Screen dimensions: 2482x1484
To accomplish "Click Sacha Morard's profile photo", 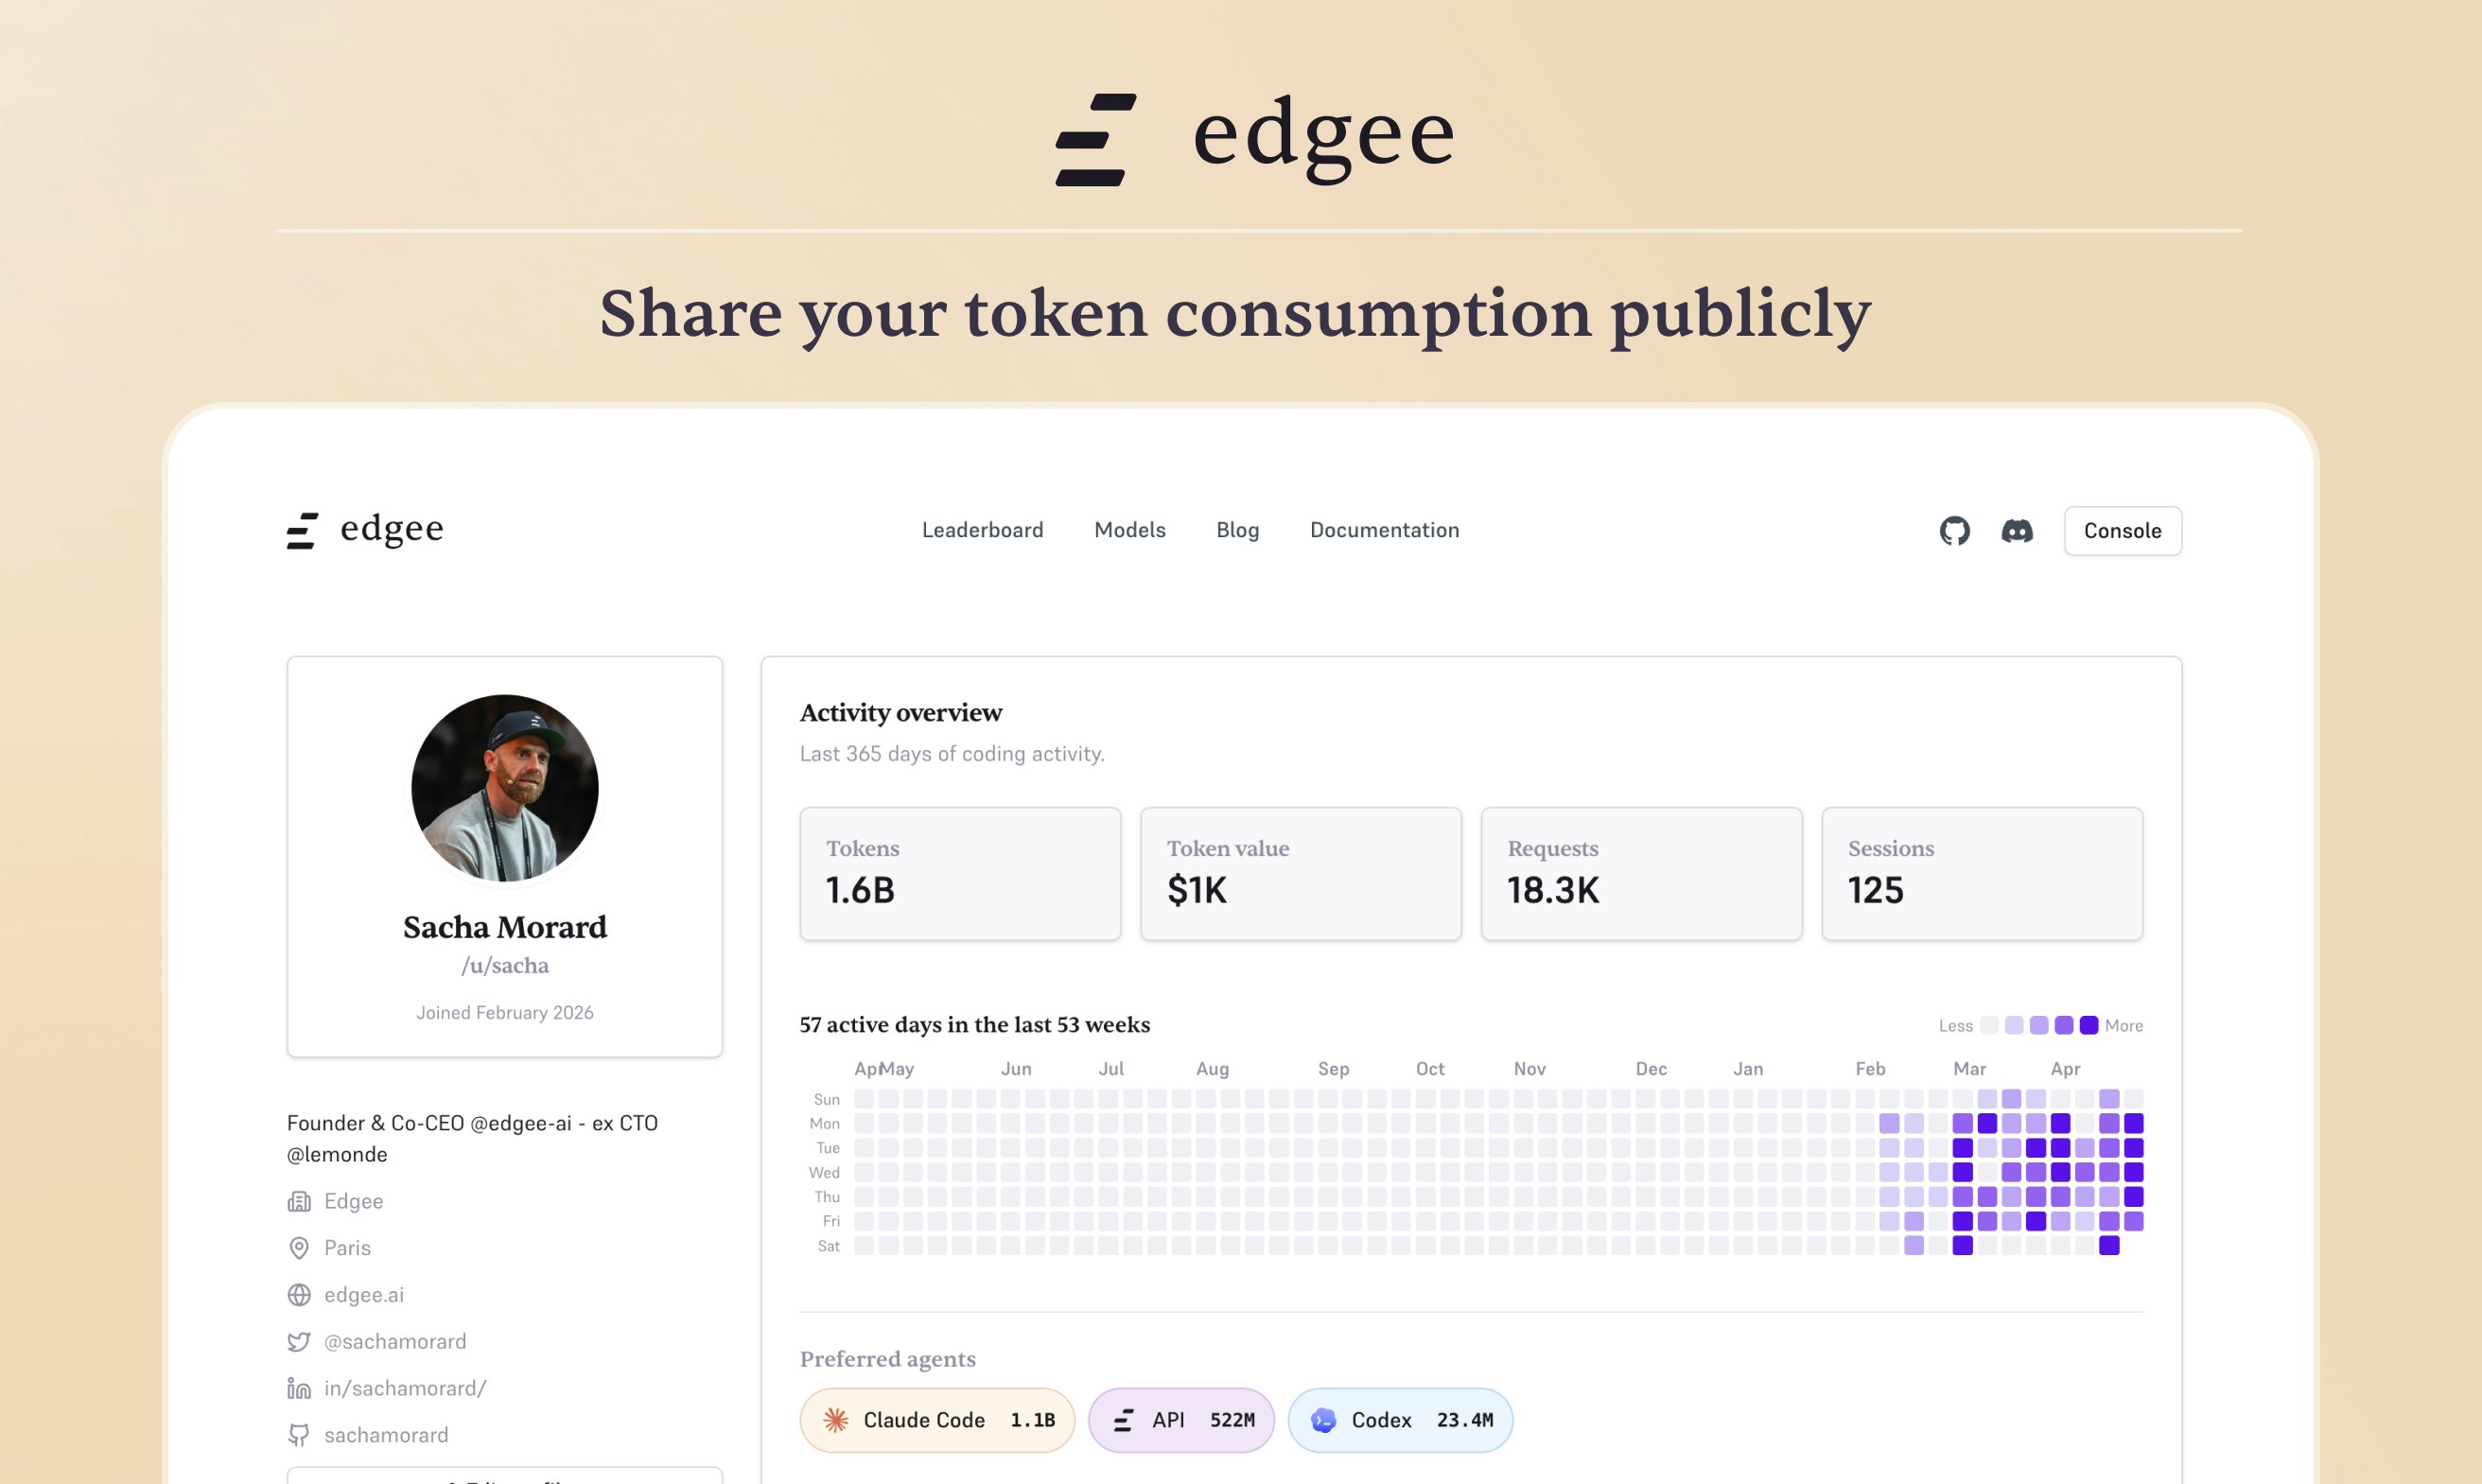I will (505, 788).
